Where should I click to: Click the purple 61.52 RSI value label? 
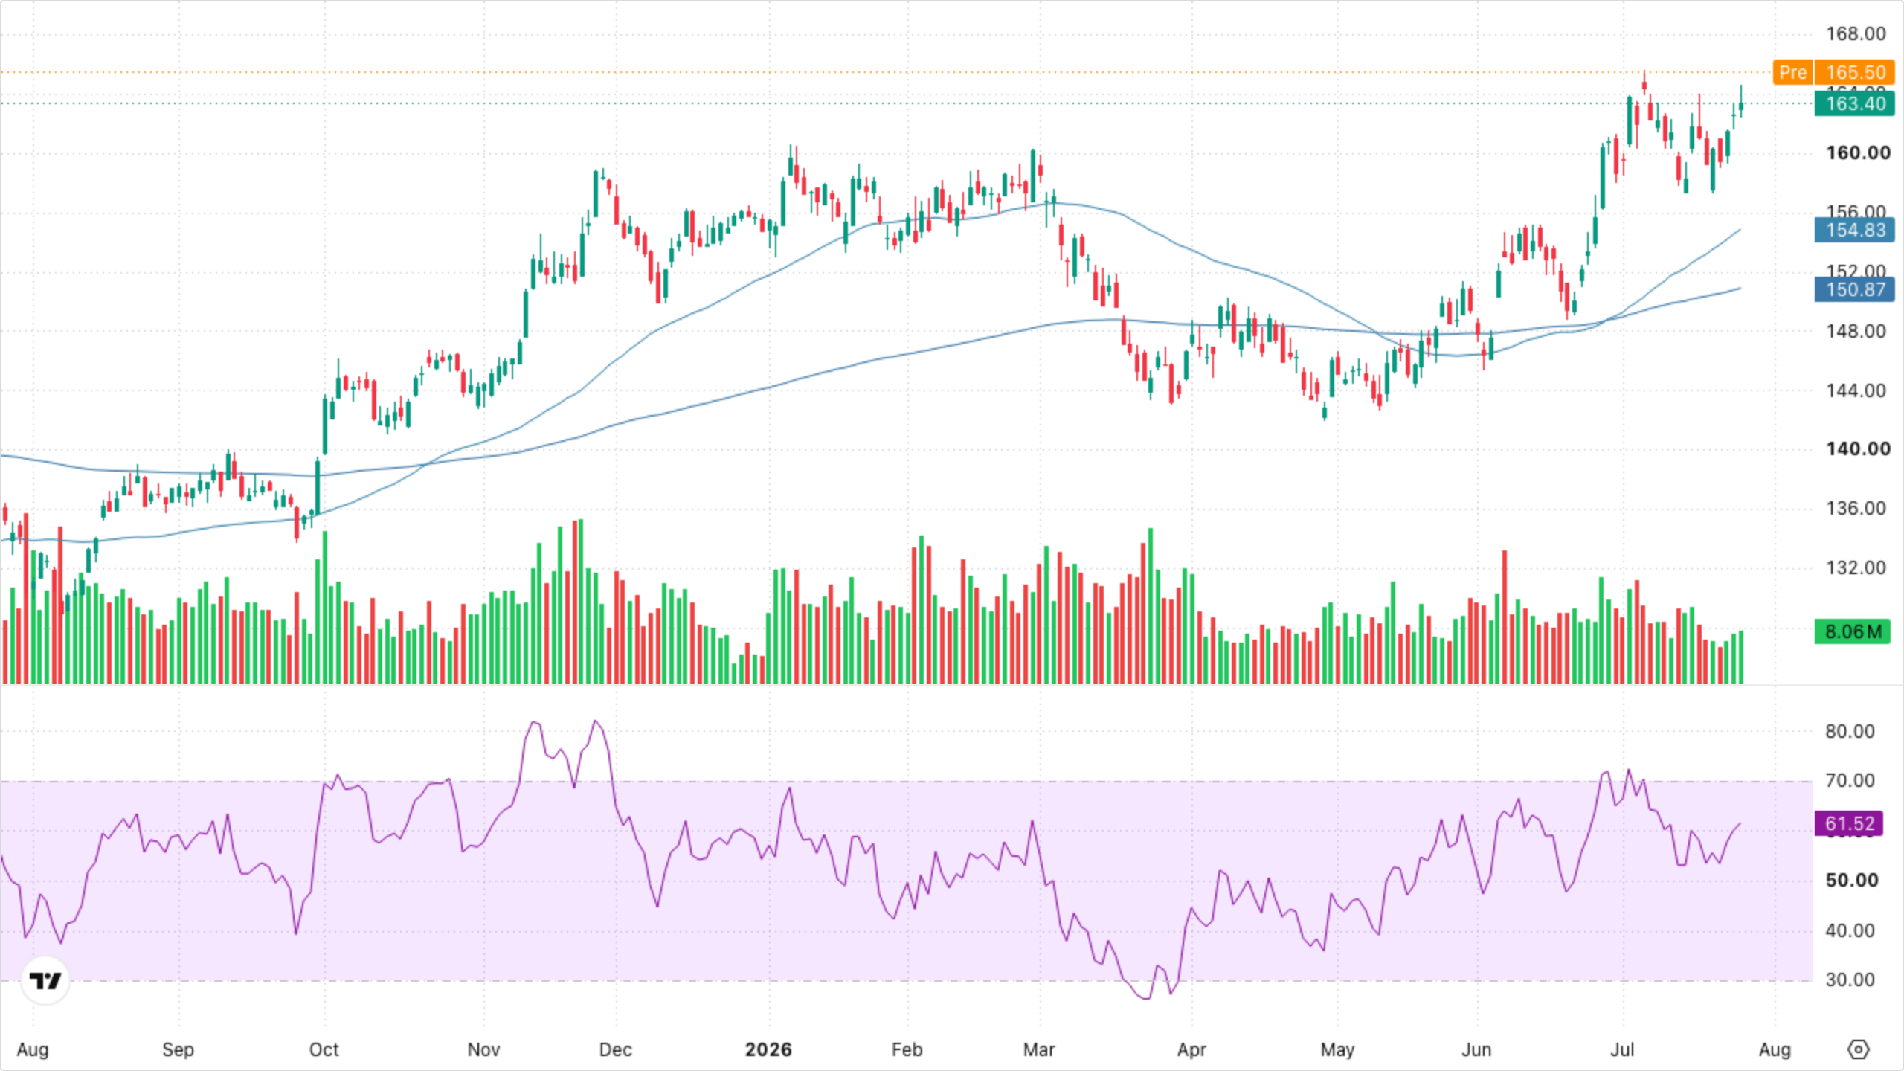[1849, 823]
